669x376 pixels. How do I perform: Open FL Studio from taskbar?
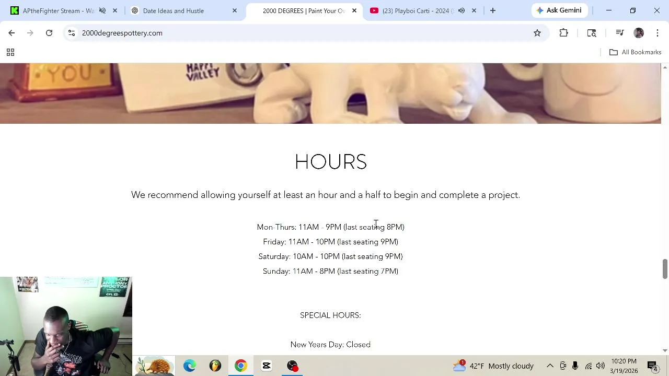(215, 366)
